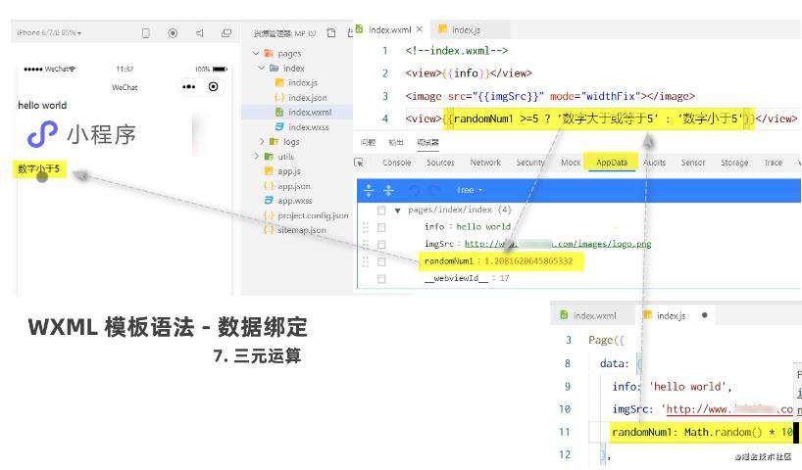Collapse the pages/index/index data node
802x470 pixels.
coord(397,211)
